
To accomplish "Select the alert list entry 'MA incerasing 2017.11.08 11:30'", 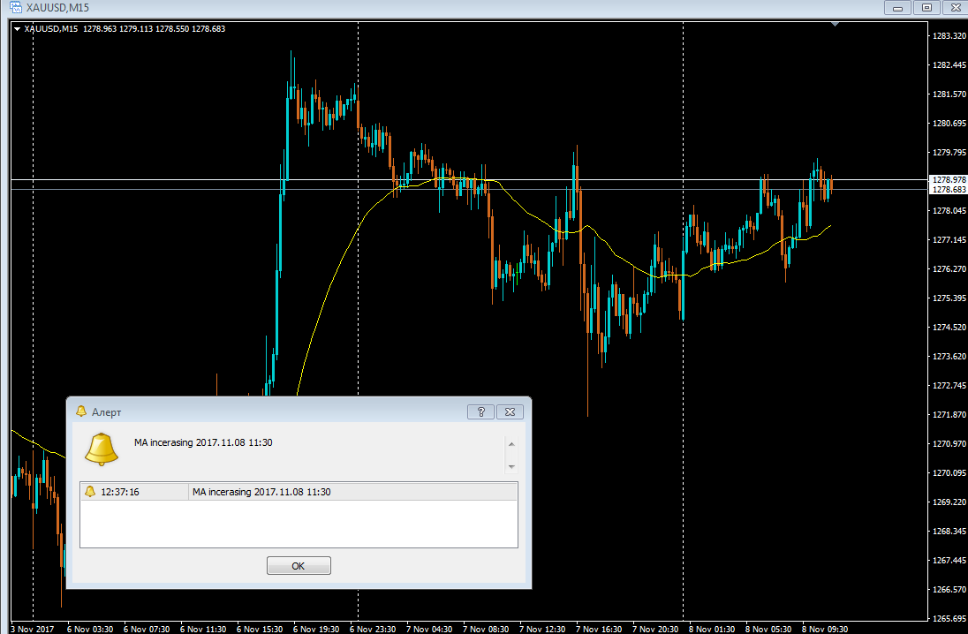I will (352, 492).
